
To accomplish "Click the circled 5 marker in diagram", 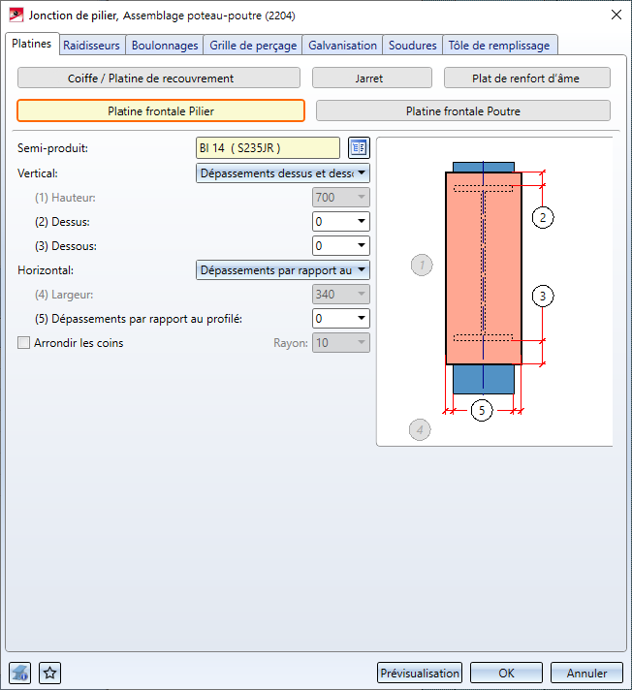I will [x=482, y=410].
